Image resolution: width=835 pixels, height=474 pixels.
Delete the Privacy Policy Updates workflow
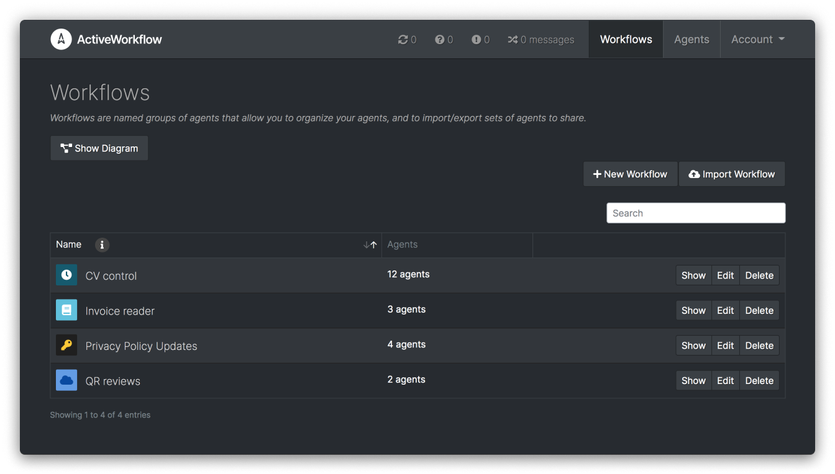coord(759,346)
